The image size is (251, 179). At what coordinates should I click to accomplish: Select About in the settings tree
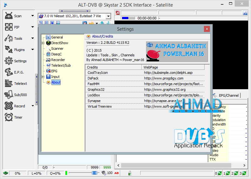tap(56, 82)
